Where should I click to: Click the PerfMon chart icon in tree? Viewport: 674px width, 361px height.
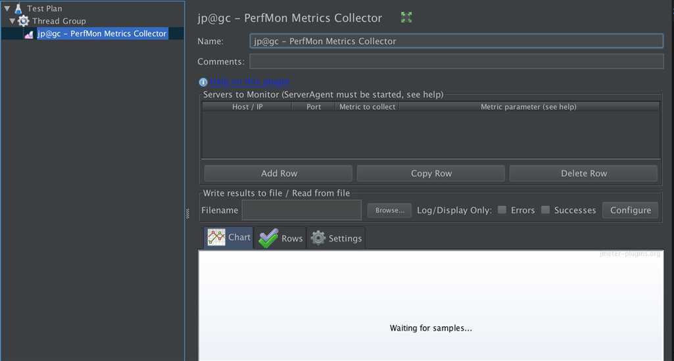pos(29,34)
